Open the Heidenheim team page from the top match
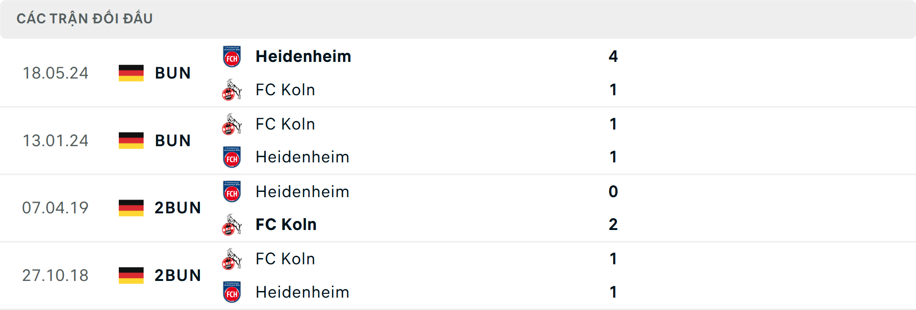This screenshot has width=916, height=310. pyautogui.click(x=303, y=56)
